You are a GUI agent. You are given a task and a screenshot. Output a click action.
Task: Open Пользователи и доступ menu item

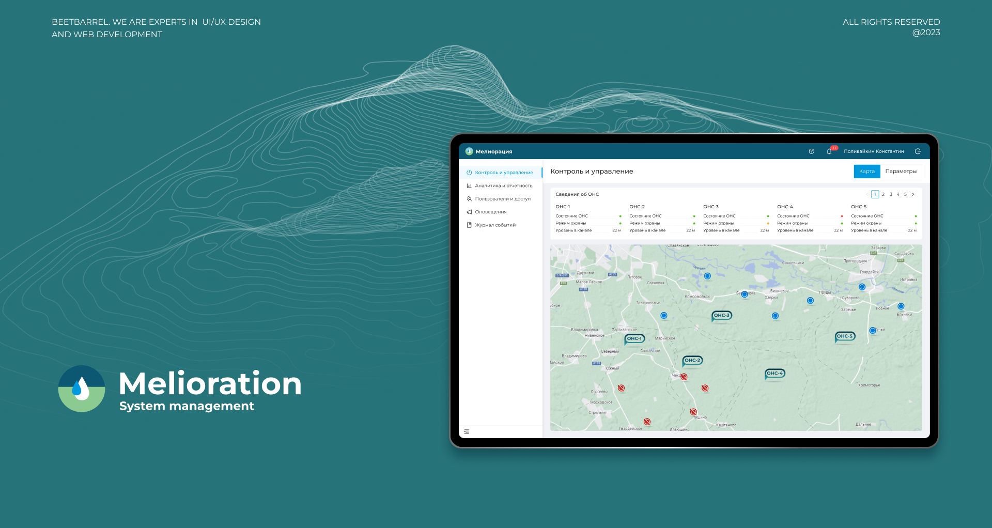point(502,199)
